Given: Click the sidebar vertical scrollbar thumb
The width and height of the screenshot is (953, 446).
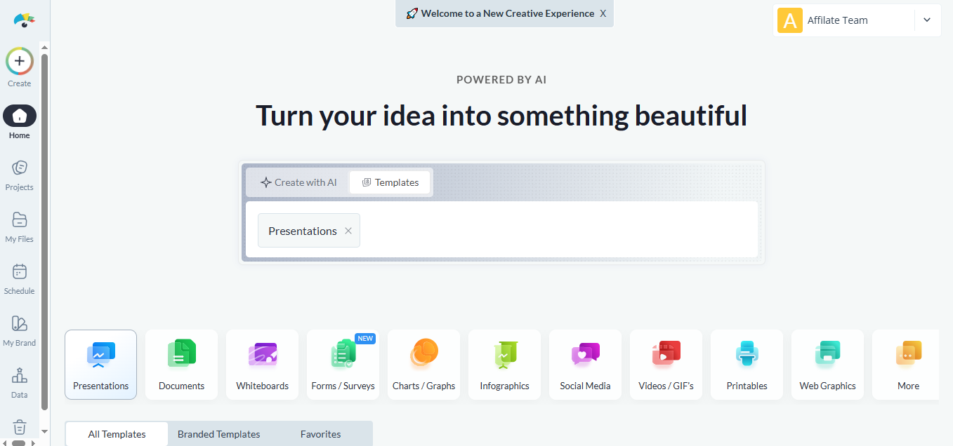Looking at the screenshot, I should 45,231.
